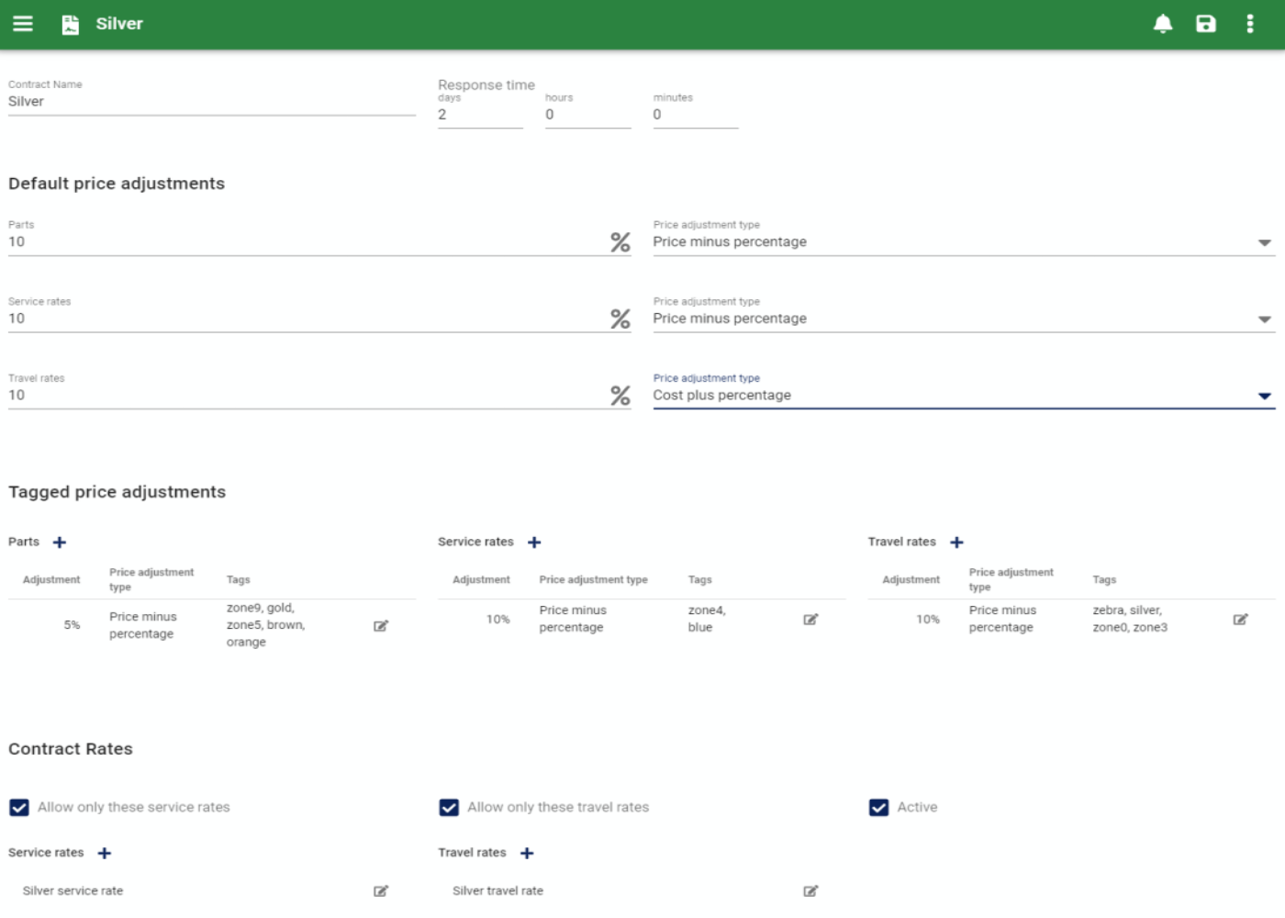The height and width of the screenshot is (918, 1285).
Task: Click the Default price adjustments heading
Action: pyautogui.click(x=117, y=184)
